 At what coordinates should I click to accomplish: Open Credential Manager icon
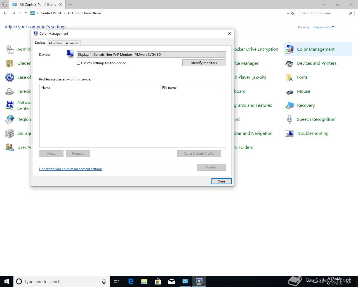[10, 63]
